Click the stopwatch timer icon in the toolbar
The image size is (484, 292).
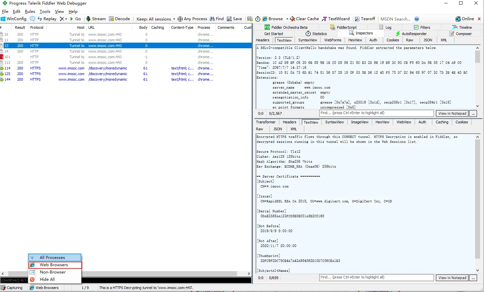click(x=258, y=19)
